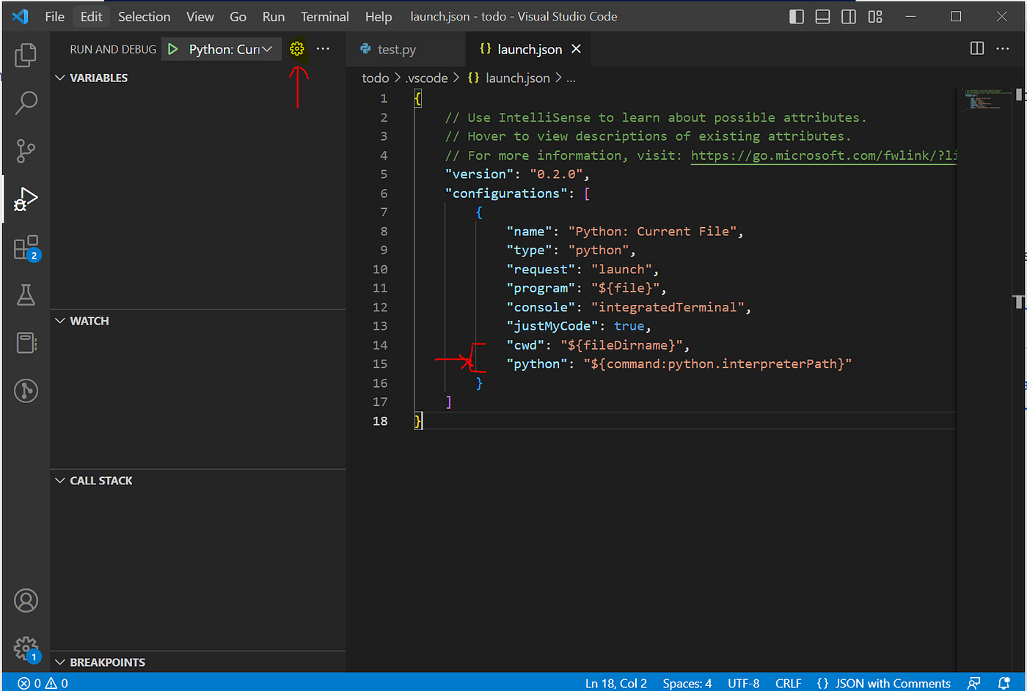Screen dimensions: 1027x691
Task: Open the Extensions view icon
Action: click(26, 248)
